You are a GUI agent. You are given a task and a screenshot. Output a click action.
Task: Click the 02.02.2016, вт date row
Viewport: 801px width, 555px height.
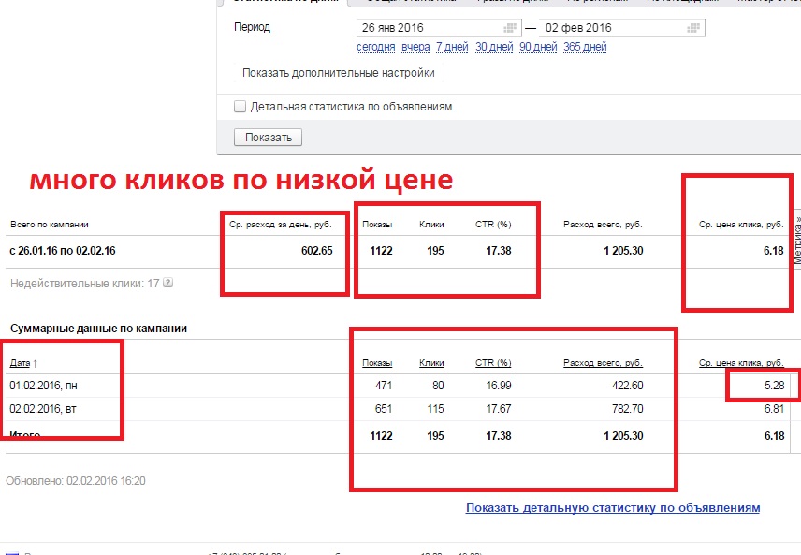click(43, 409)
